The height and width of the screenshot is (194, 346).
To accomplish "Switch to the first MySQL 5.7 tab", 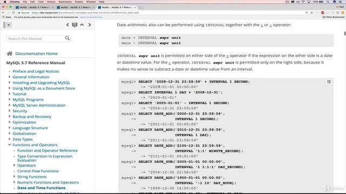I will 35,8.
